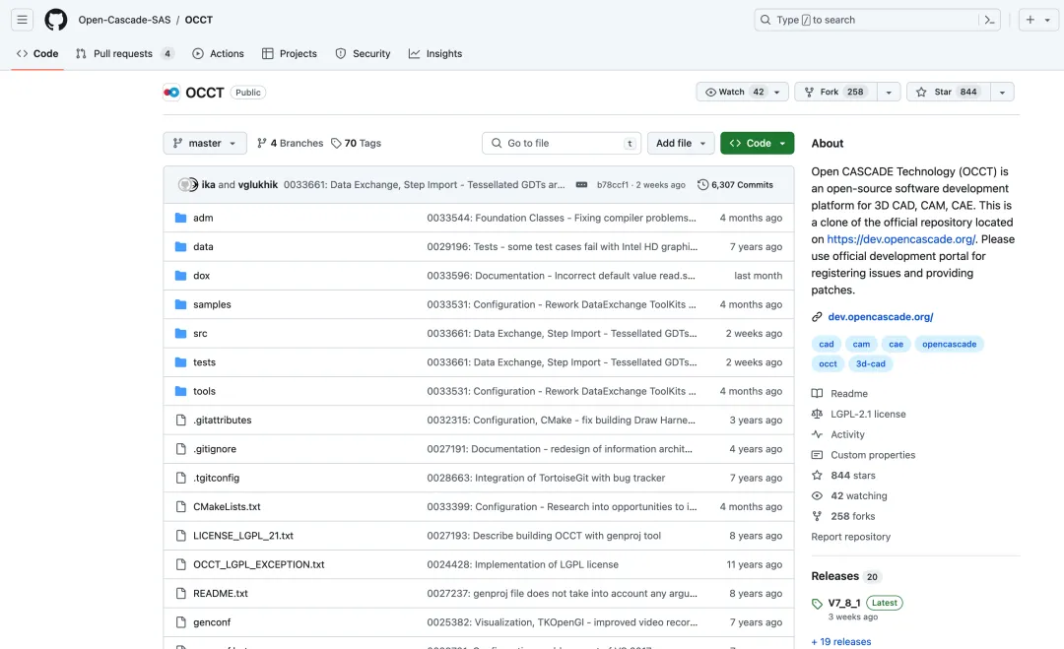Click the OCCT repository avatar icon
Screen dimensions: 1064x649
point(171,93)
